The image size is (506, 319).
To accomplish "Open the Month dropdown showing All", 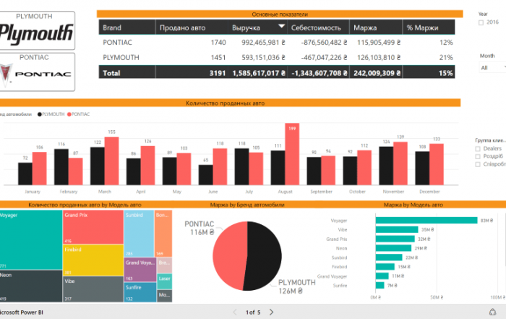I will pyautogui.click(x=492, y=67).
